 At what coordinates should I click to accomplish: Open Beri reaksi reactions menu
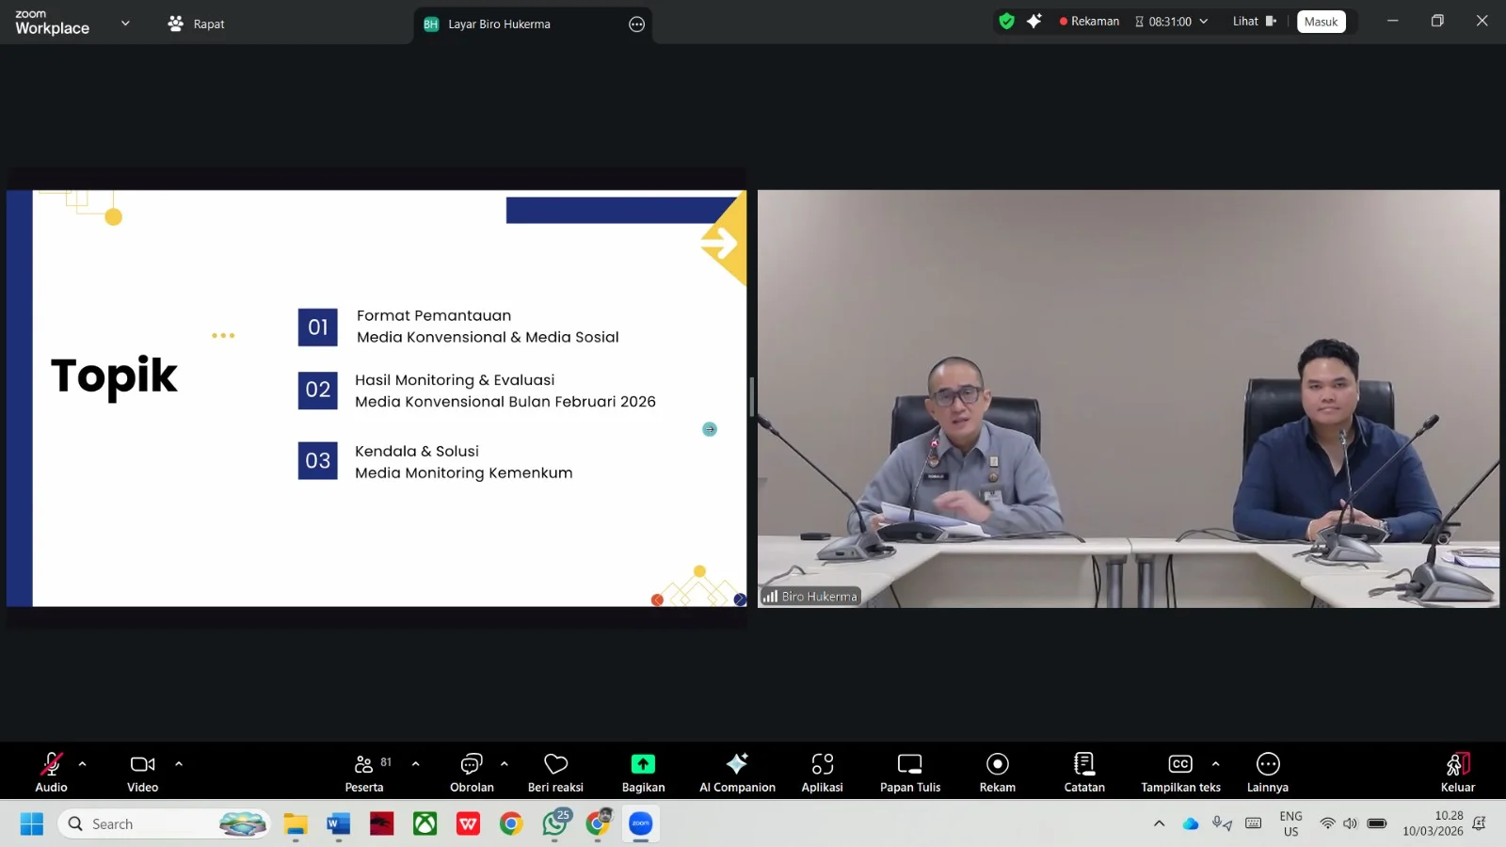[555, 772]
